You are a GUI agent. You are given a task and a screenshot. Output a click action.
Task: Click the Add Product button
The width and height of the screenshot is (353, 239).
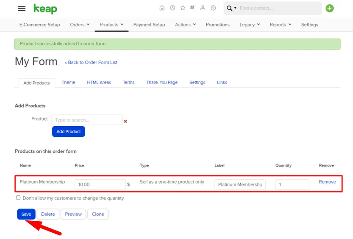tap(69, 131)
